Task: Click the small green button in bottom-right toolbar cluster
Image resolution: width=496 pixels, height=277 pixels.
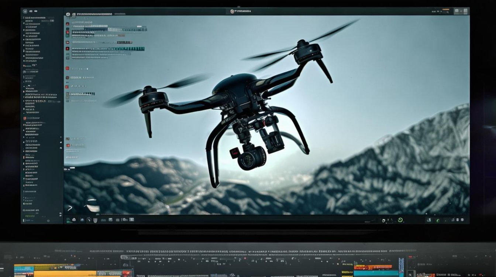Action: point(438,220)
